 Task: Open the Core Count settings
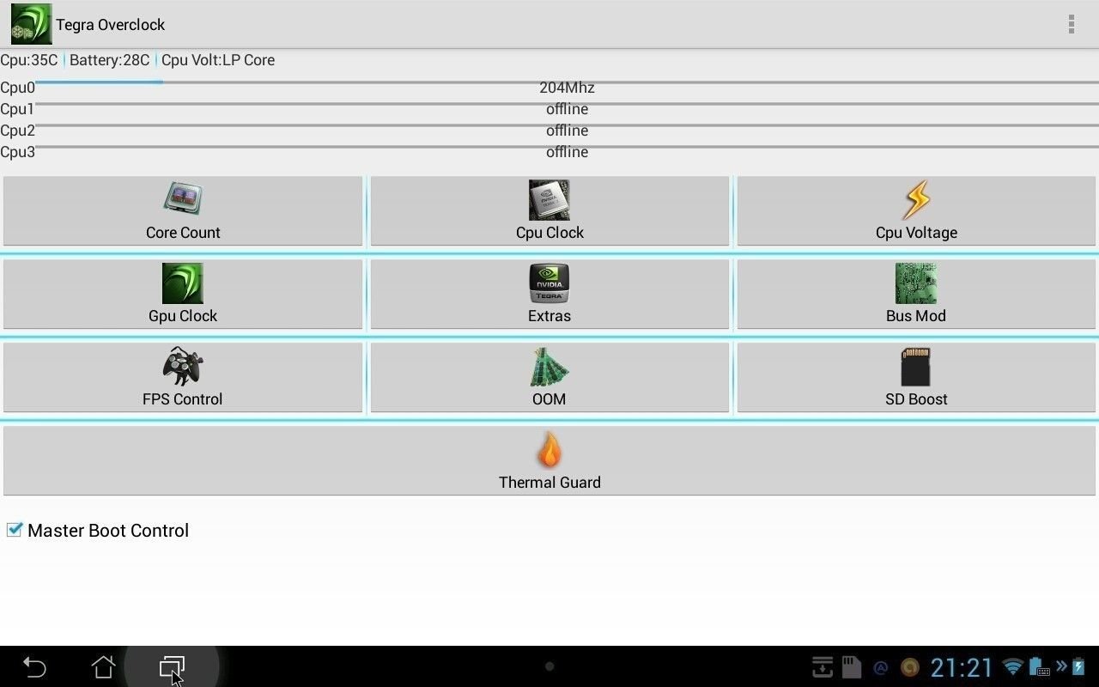pos(183,211)
